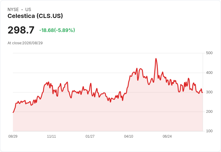Click the US market label

pyautogui.click(x=28, y=10)
